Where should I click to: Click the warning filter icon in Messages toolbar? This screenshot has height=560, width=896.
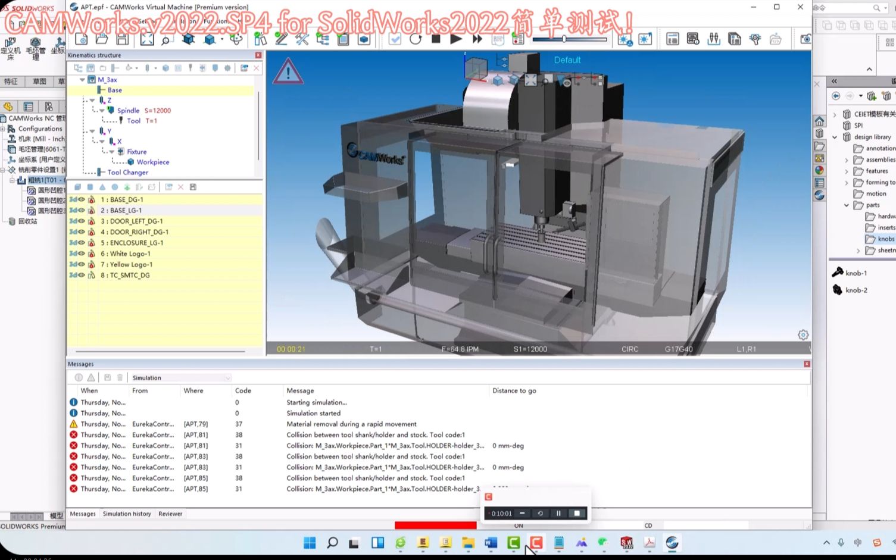[x=91, y=378]
